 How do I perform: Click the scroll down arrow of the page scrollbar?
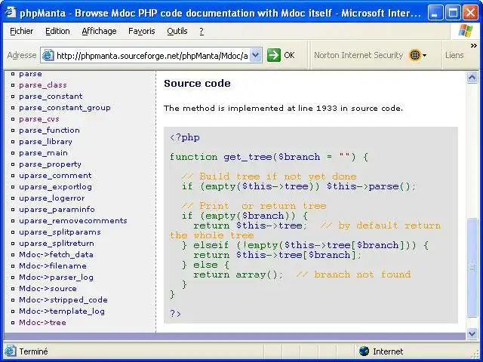tap(472, 333)
